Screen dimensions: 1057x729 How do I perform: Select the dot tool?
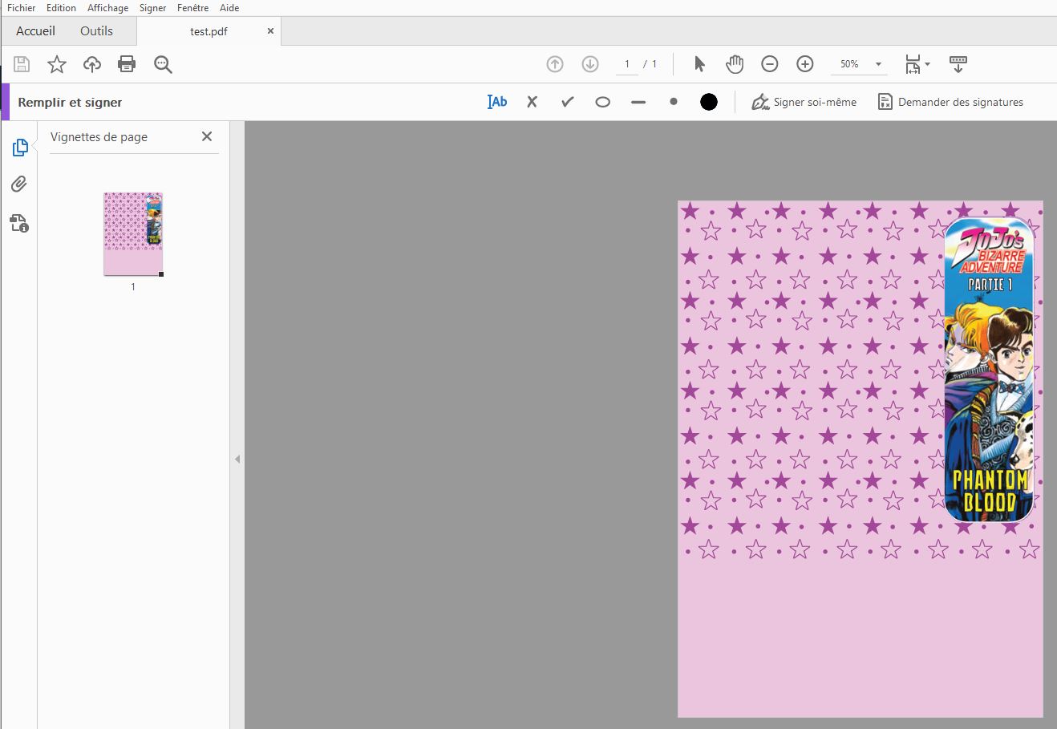click(x=674, y=102)
